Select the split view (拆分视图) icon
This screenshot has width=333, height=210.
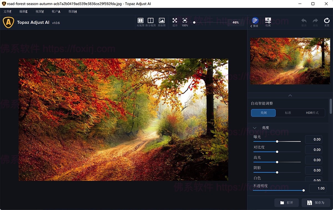coord(150,21)
